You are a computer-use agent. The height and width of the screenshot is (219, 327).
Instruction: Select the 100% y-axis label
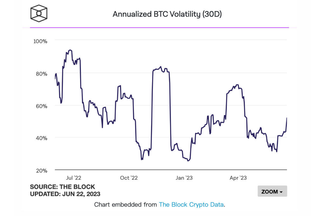point(40,41)
